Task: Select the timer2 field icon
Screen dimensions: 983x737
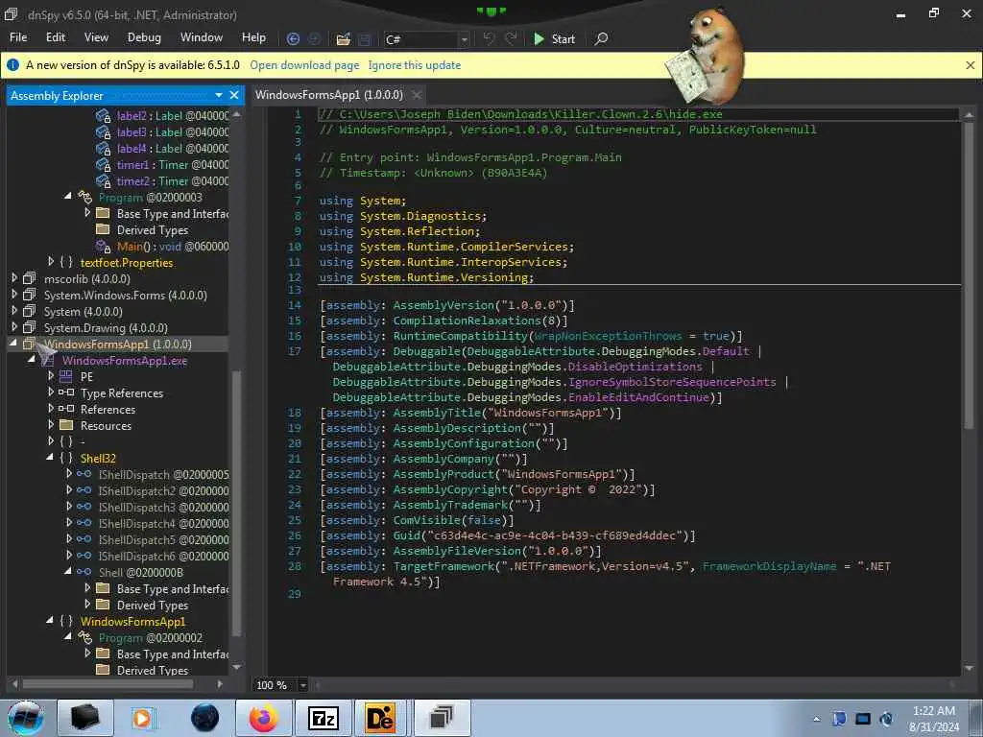Action: pos(103,181)
